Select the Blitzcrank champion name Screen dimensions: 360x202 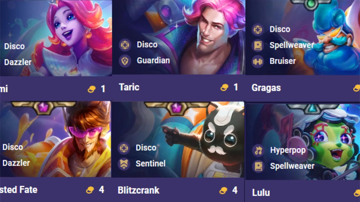[x=138, y=190]
